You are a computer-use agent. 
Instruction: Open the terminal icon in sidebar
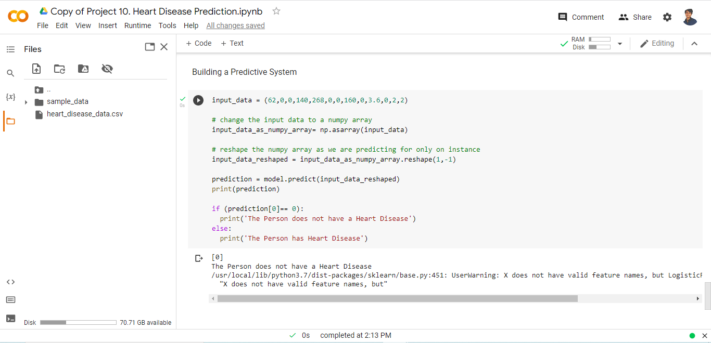[10, 318]
